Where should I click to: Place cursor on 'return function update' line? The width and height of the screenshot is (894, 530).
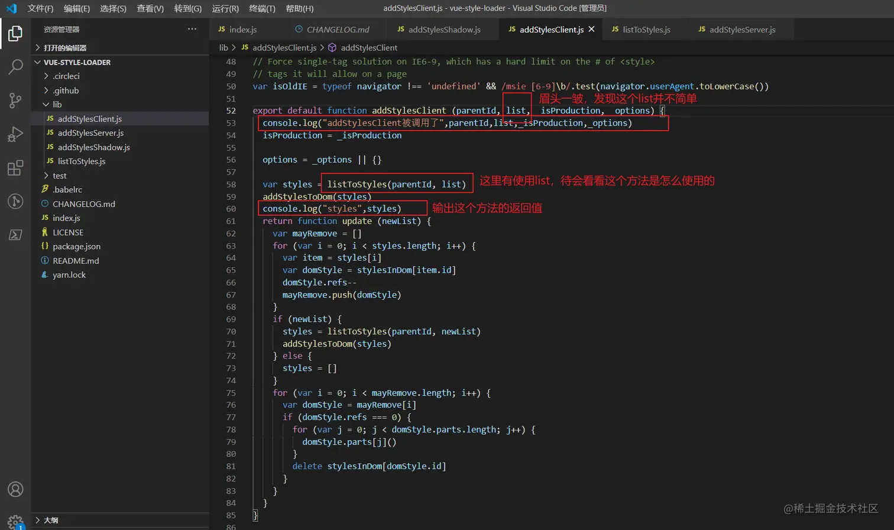pos(346,221)
